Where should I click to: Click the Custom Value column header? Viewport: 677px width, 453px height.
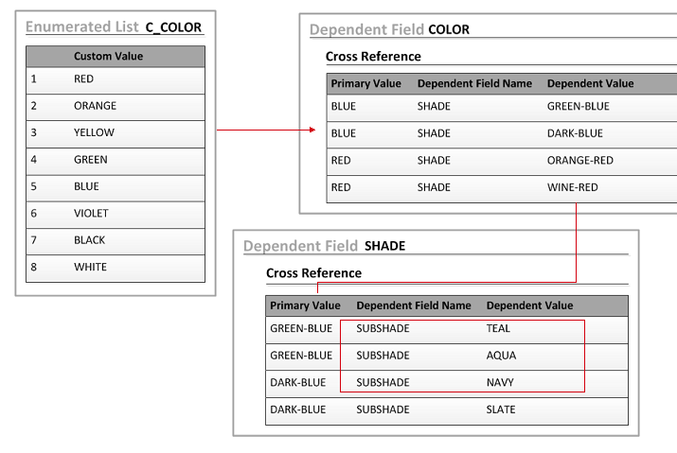coord(108,56)
